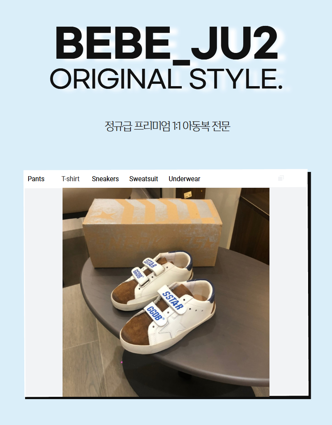Select the Sneakers tab
The image size is (332, 425).
(x=105, y=179)
